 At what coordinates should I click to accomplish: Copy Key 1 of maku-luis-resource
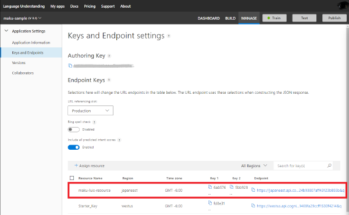pos(210,187)
